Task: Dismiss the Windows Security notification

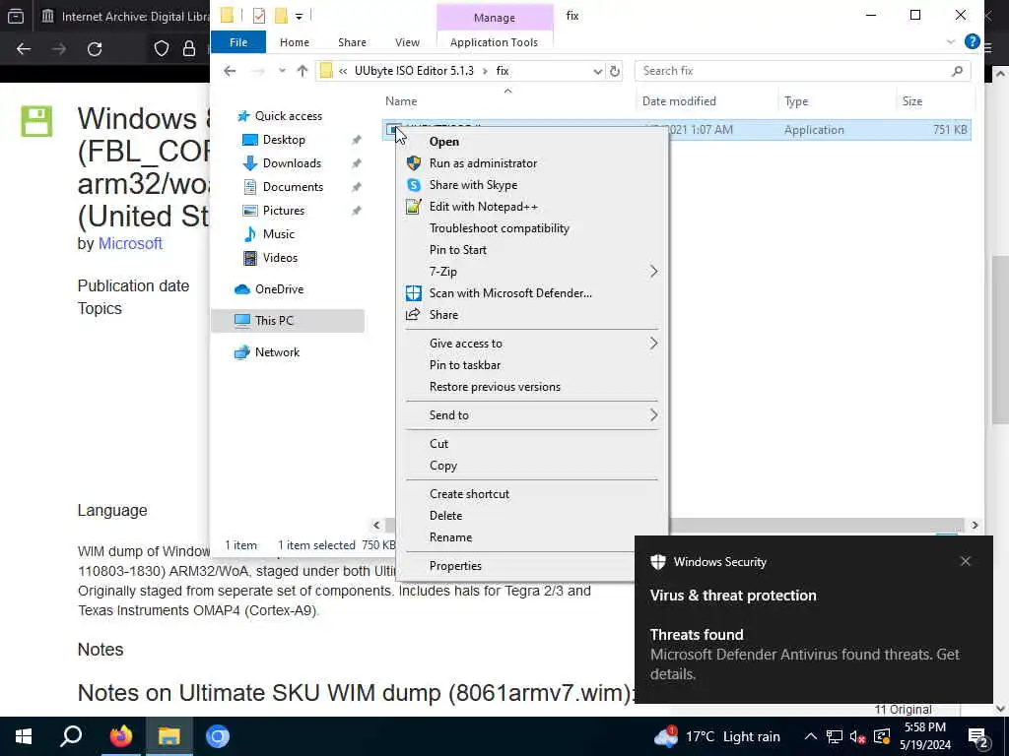Action: pyautogui.click(x=966, y=561)
